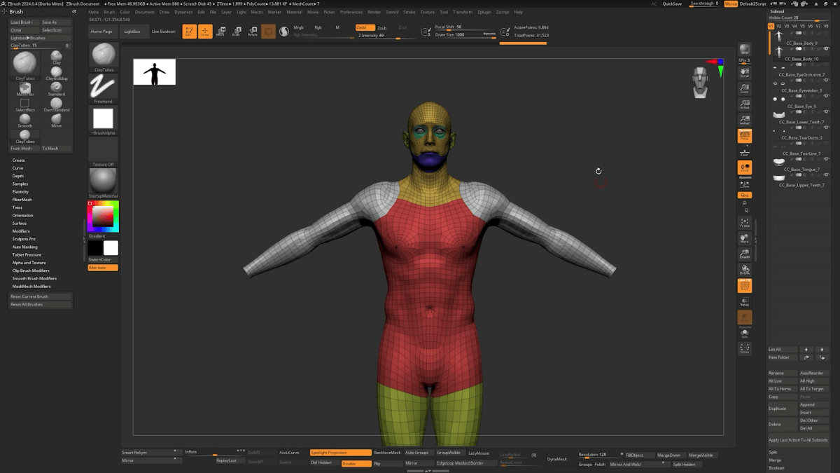Activate the Draw mode button
This screenshot has height=473, width=840.
[x=205, y=32]
